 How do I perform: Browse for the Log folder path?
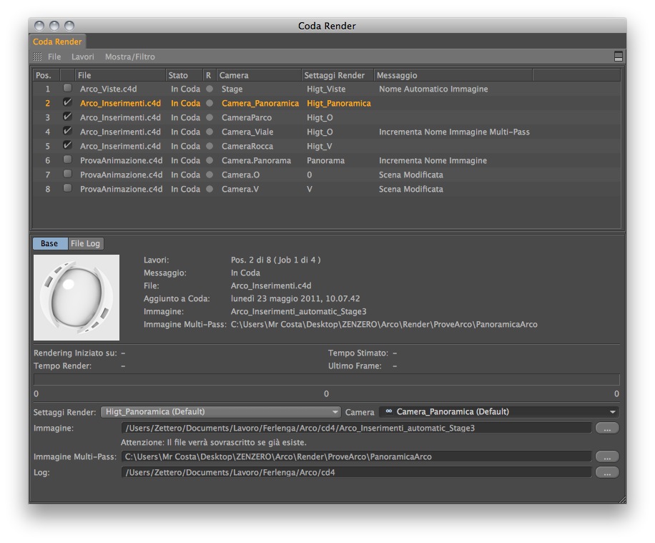pos(607,472)
